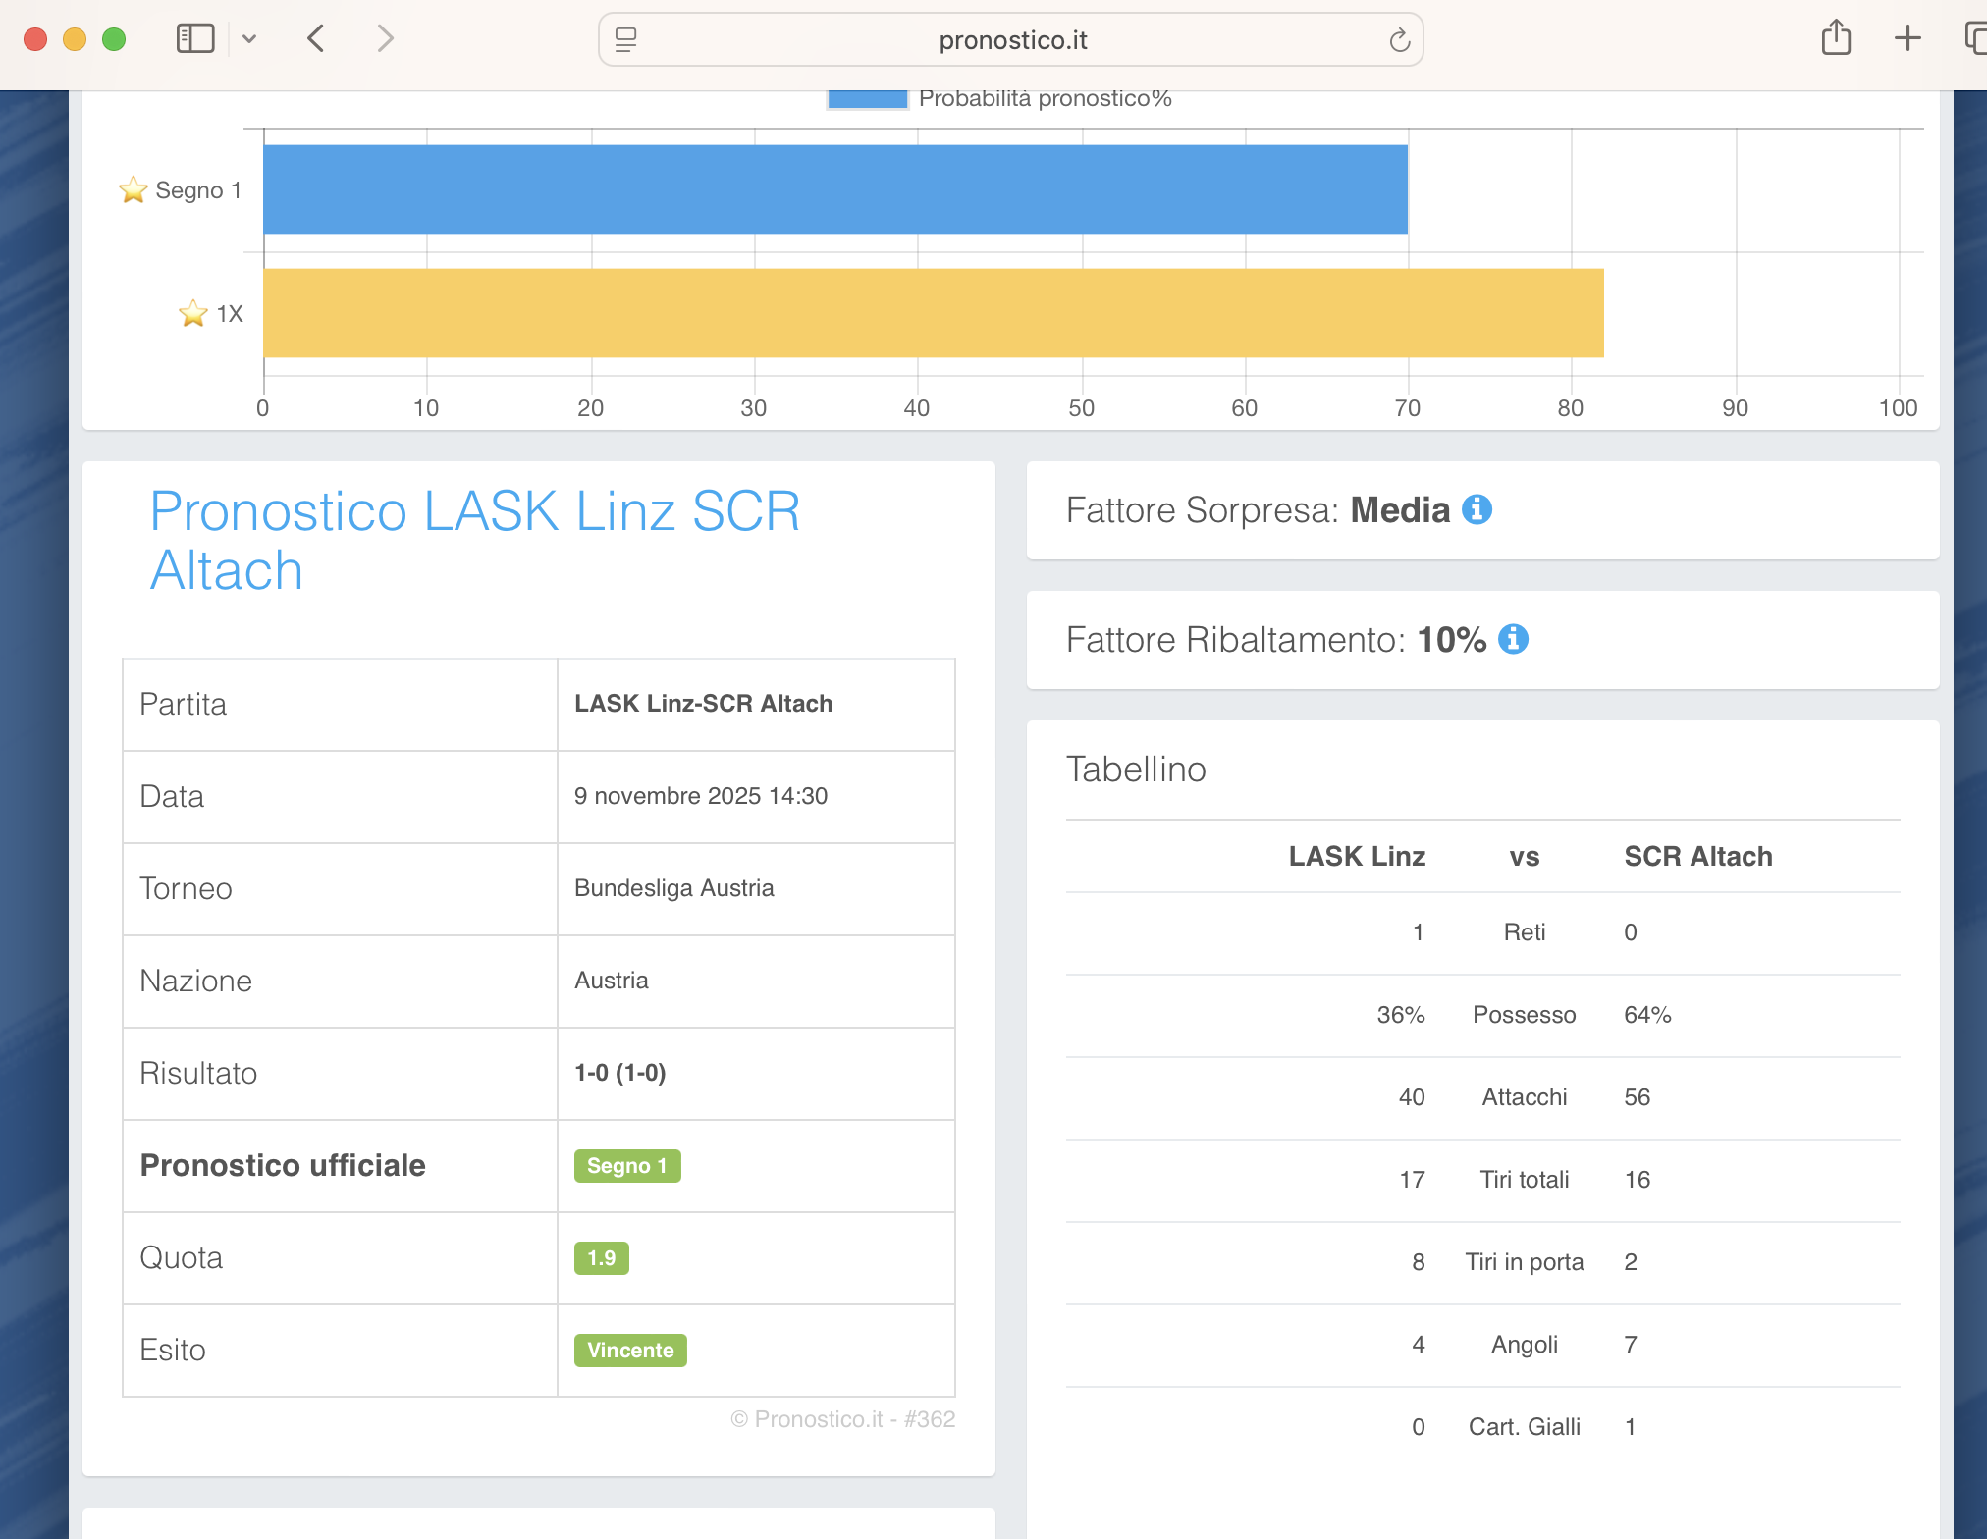The image size is (1987, 1539).
Task: Click the pronostico.it address field
Action: click(x=1011, y=40)
